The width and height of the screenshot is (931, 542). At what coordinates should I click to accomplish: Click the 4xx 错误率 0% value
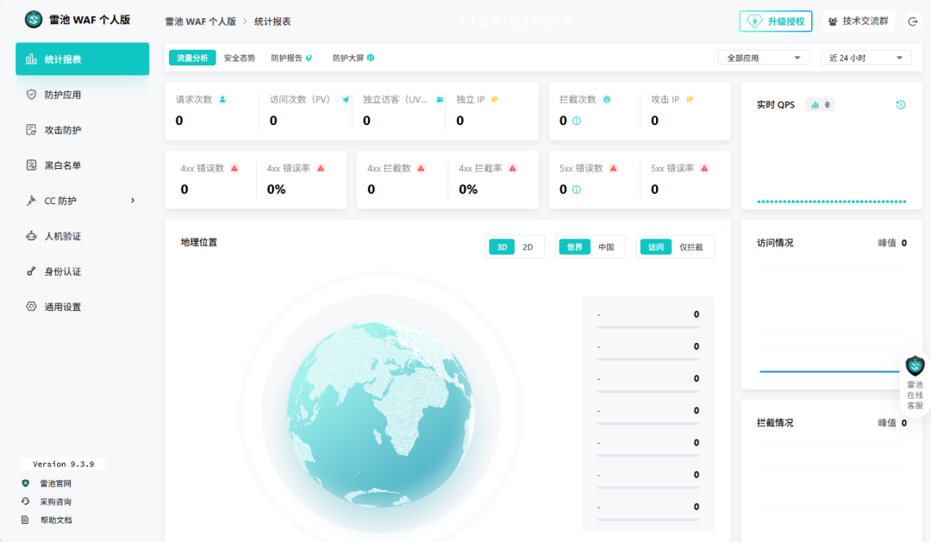[x=276, y=190]
